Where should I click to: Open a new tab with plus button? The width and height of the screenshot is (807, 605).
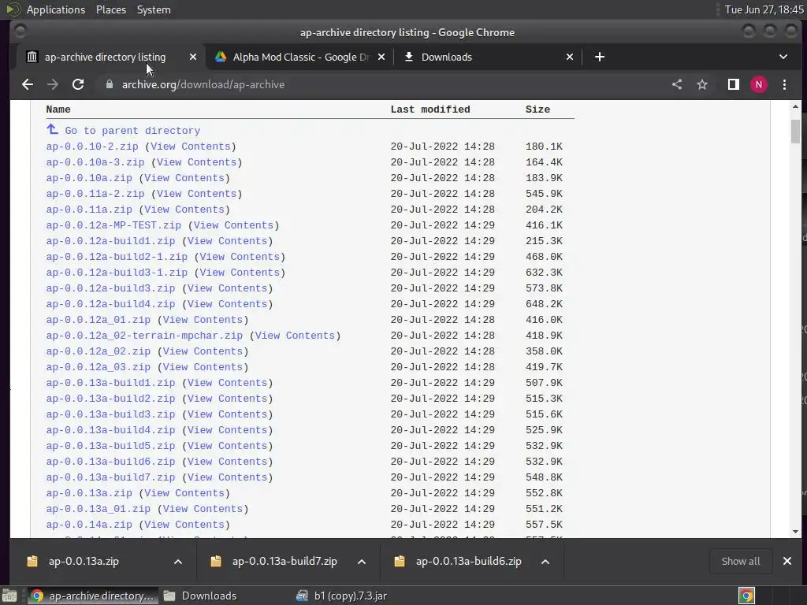[x=600, y=57]
